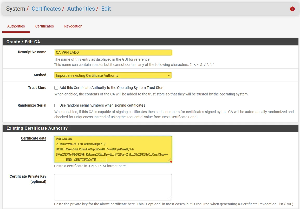The width and height of the screenshot is (300, 209).
Task: Click the red dot indicator on Certificate data
Action: click(171, 162)
